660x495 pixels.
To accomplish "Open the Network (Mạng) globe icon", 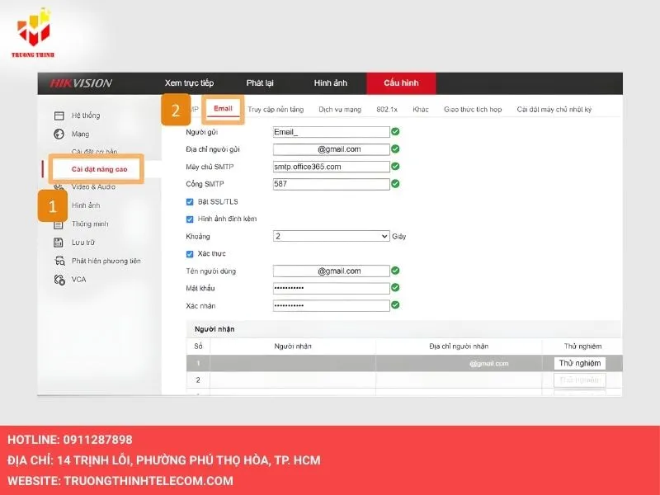I will tap(59, 134).
